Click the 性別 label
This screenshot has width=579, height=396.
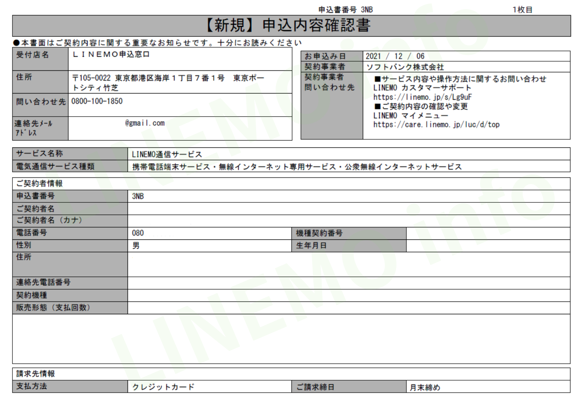pos(24,245)
